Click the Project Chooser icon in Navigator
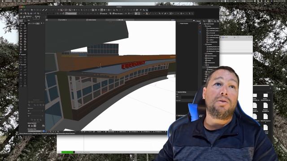This screenshot has width=287, height=161. [x=204, y=21]
